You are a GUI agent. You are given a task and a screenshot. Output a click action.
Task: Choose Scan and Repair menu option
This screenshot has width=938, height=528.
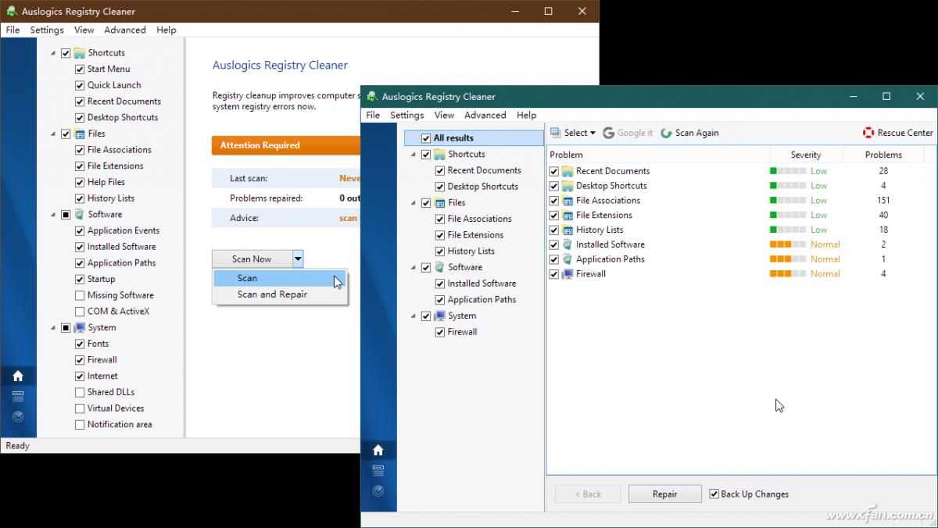tap(280, 294)
